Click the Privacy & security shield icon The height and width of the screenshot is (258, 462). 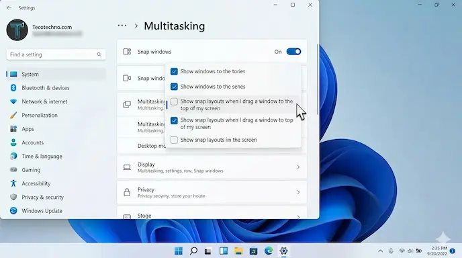tap(13, 197)
